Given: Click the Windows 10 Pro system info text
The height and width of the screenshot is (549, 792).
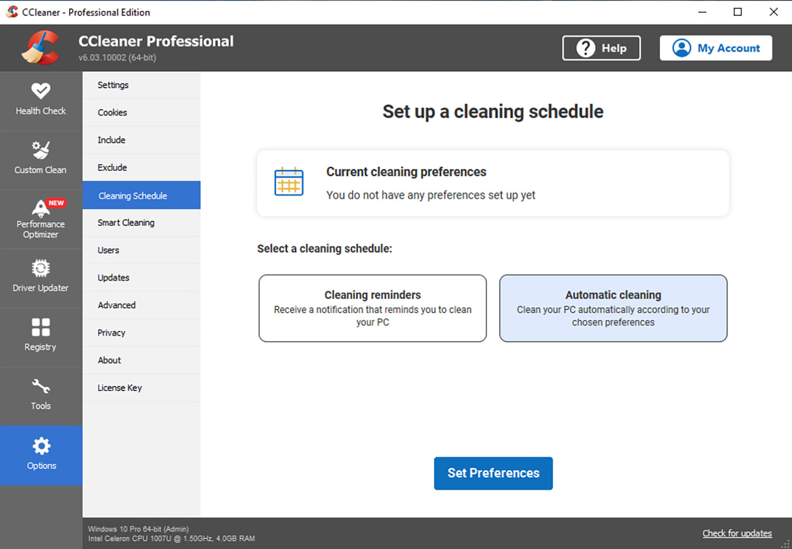Looking at the screenshot, I should 138,529.
